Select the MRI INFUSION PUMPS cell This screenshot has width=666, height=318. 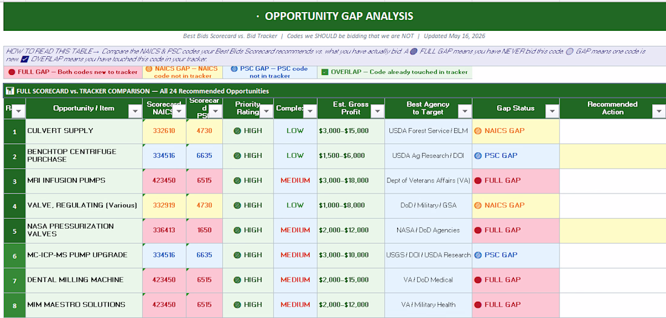[84, 181]
